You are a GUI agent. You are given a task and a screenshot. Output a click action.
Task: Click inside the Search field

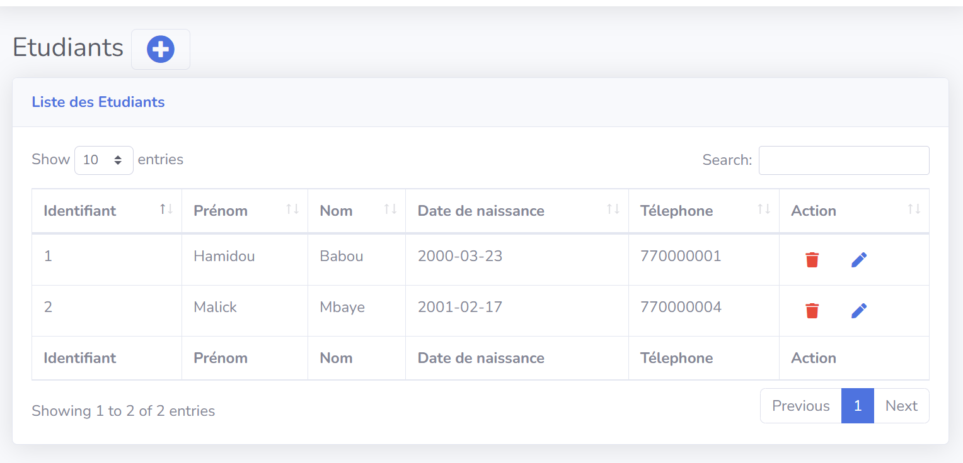843,160
